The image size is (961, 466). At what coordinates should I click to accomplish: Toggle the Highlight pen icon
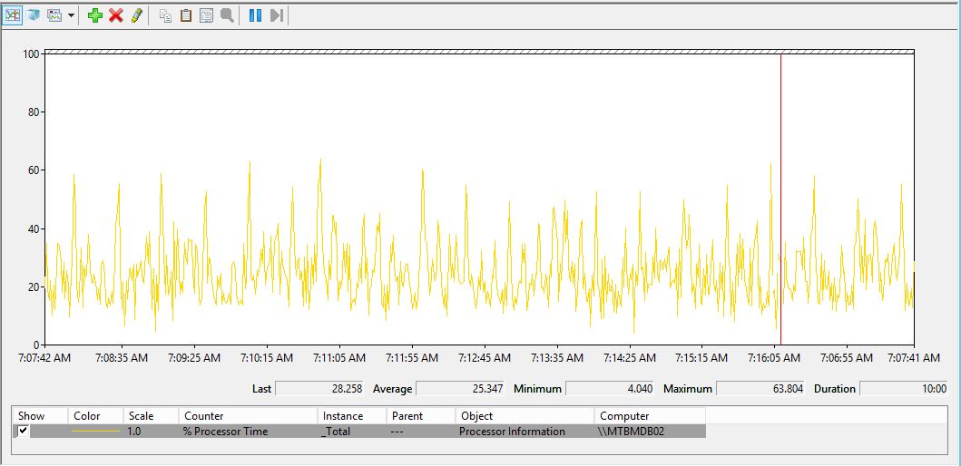tap(137, 15)
